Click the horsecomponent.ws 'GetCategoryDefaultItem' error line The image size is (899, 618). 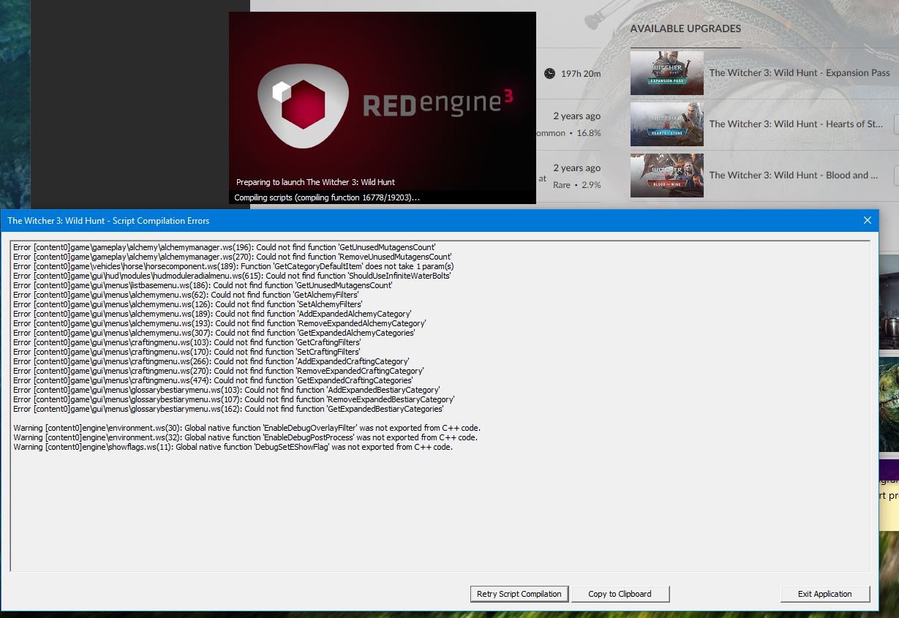(x=233, y=266)
